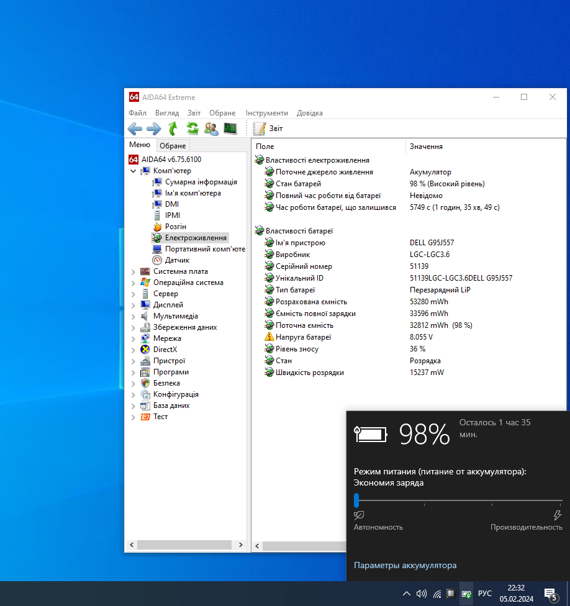Expand the Мультимедіа tree node
Screen dimensions: 570x606
(133, 316)
